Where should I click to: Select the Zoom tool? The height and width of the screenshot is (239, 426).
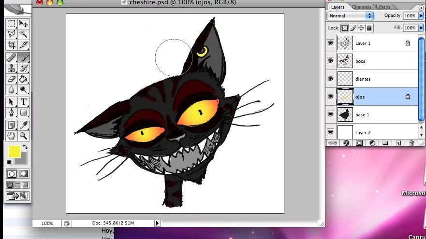pos(24,136)
